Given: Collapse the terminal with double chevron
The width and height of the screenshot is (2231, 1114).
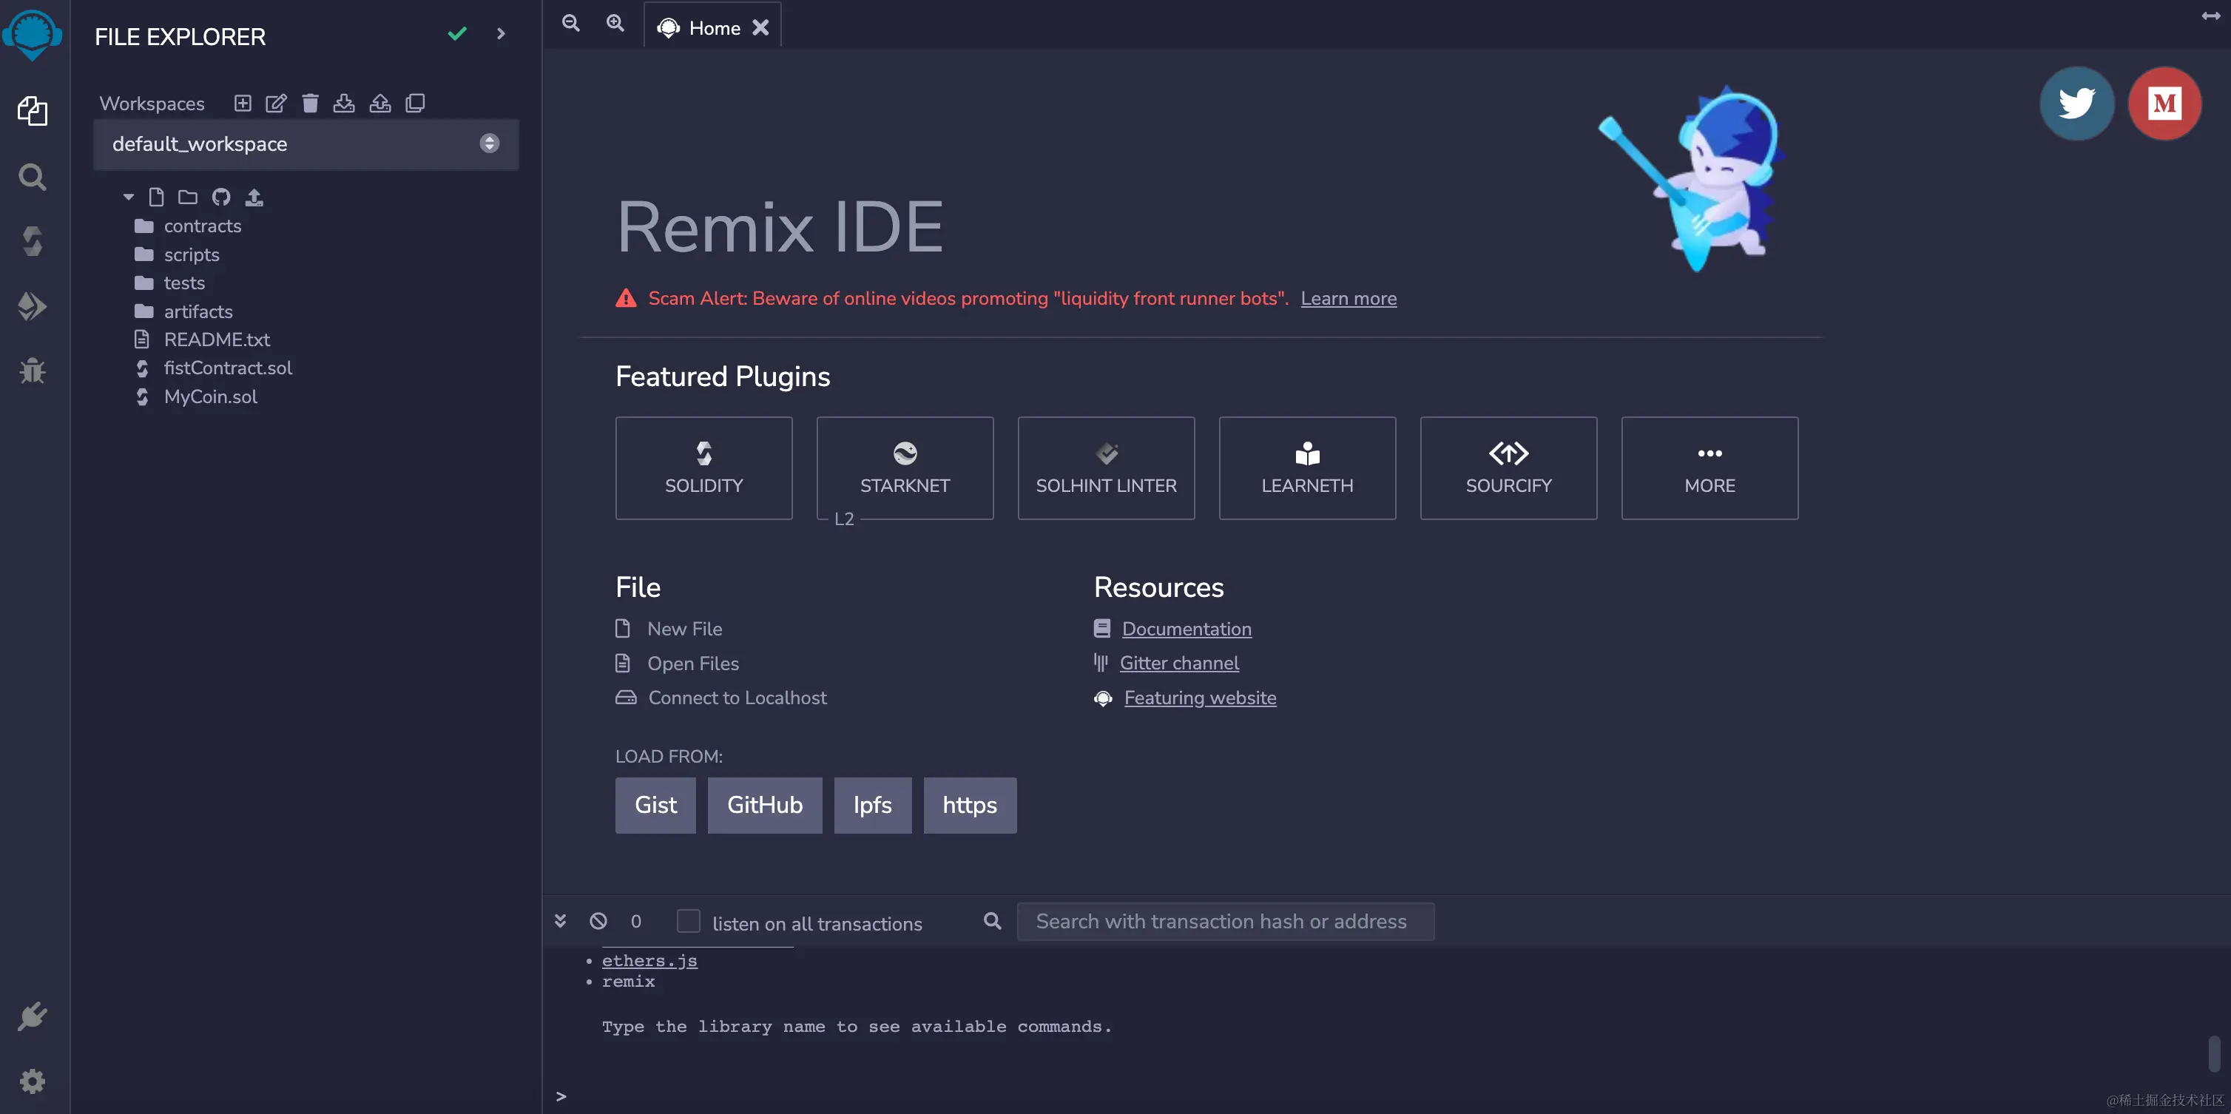Looking at the screenshot, I should pyautogui.click(x=561, y=921).
